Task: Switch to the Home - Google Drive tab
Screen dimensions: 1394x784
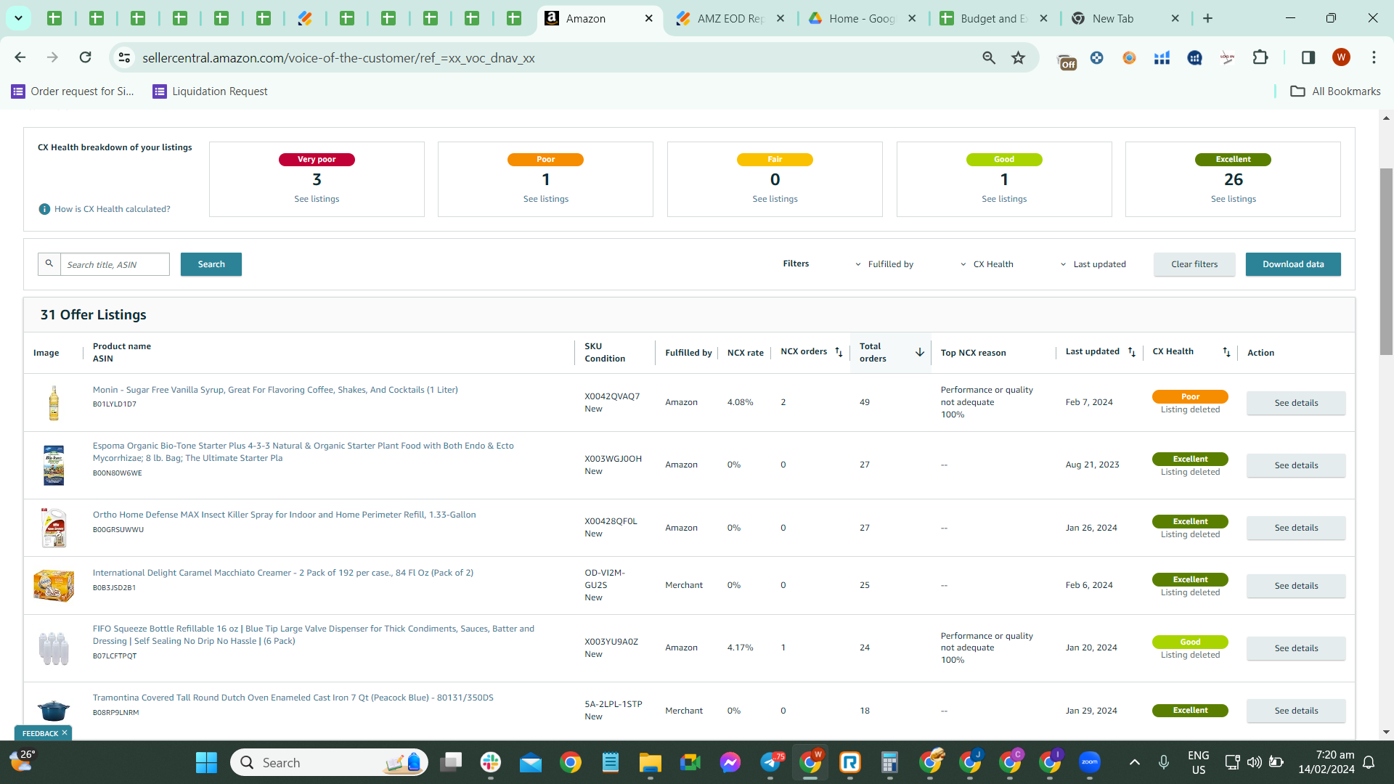Action: (861, 19)
